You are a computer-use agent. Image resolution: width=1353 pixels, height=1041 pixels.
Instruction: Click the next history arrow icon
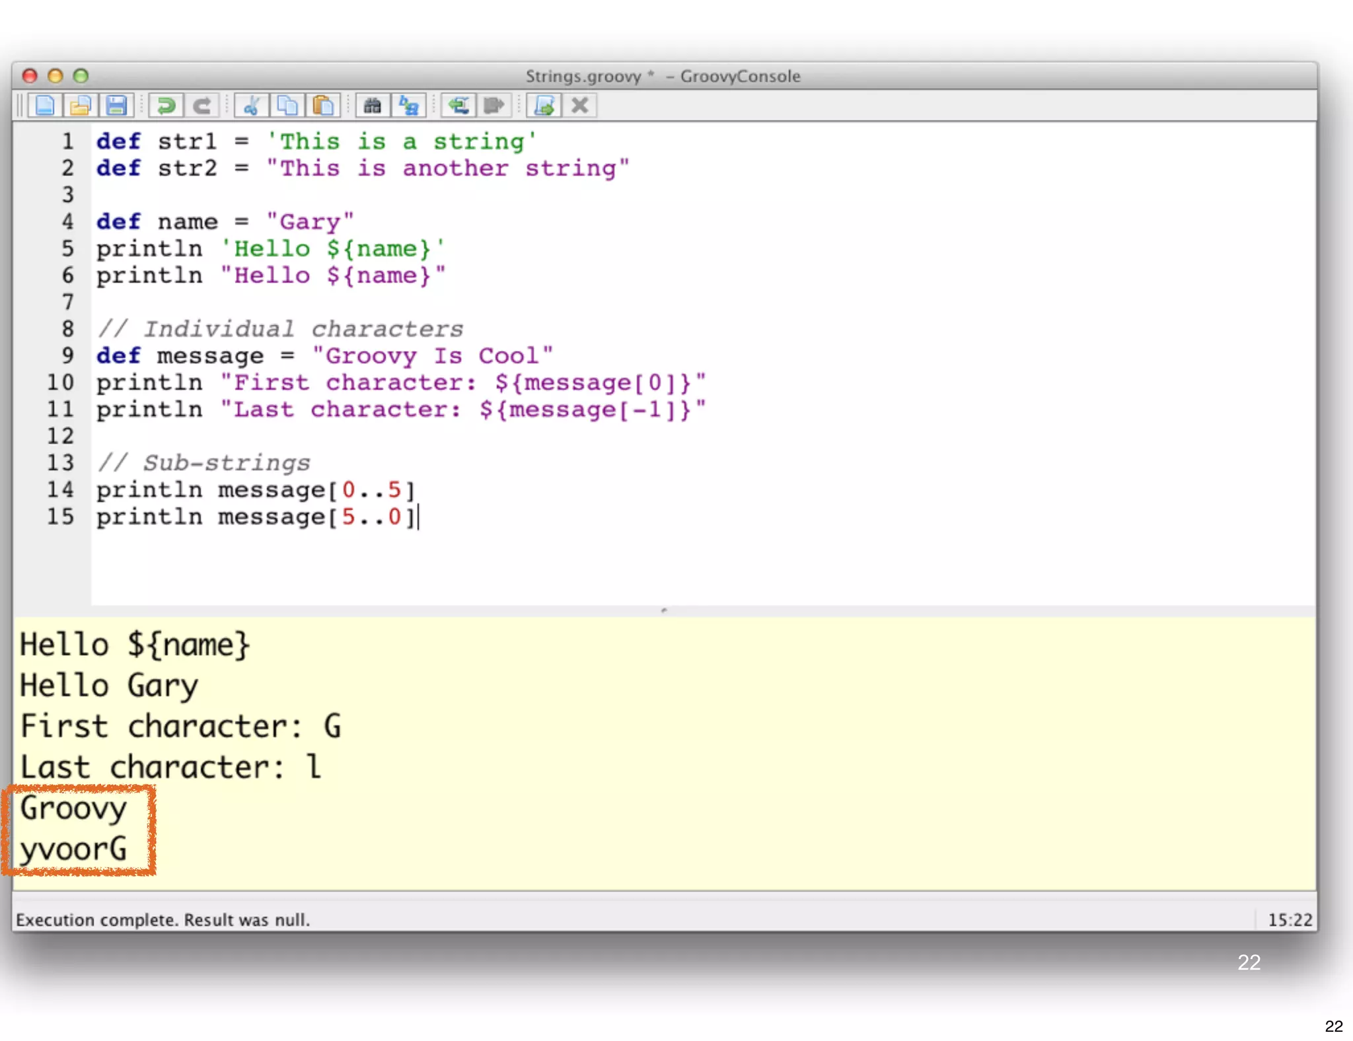[x=494, y=106]
